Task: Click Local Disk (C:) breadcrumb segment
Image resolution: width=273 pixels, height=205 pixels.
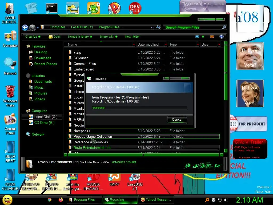Action: click(82, 27)
